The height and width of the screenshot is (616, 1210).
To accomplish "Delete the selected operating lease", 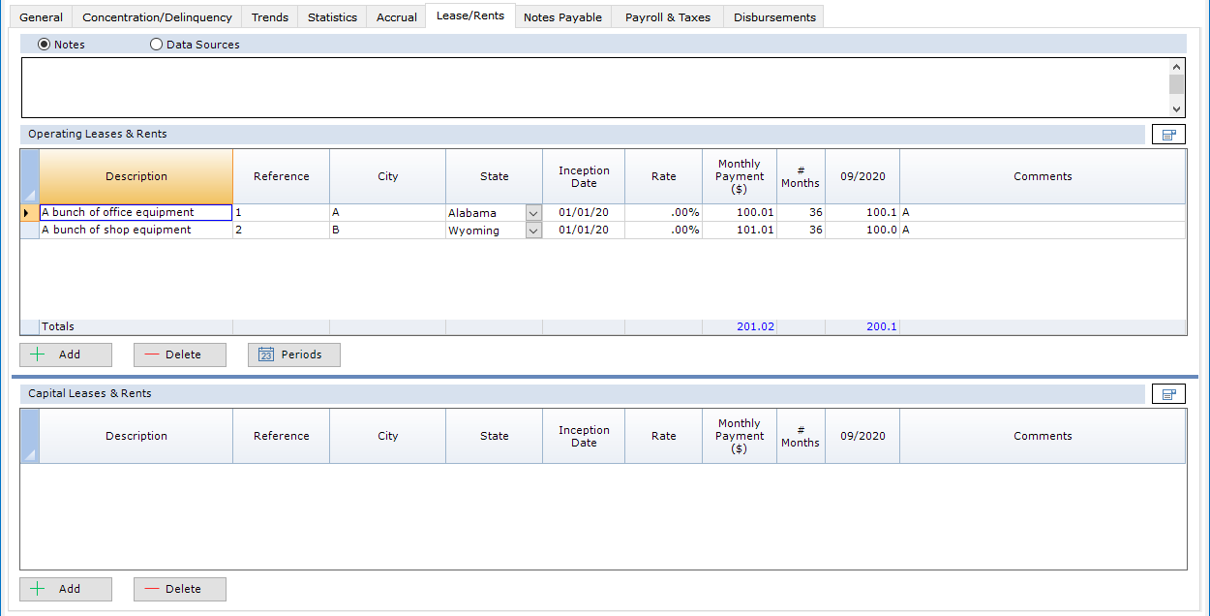I will click(180, 354).
